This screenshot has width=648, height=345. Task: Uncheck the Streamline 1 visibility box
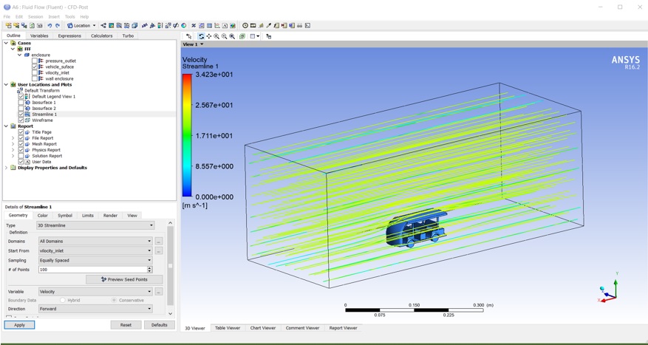pyautogui.click(x=21, y=115)
